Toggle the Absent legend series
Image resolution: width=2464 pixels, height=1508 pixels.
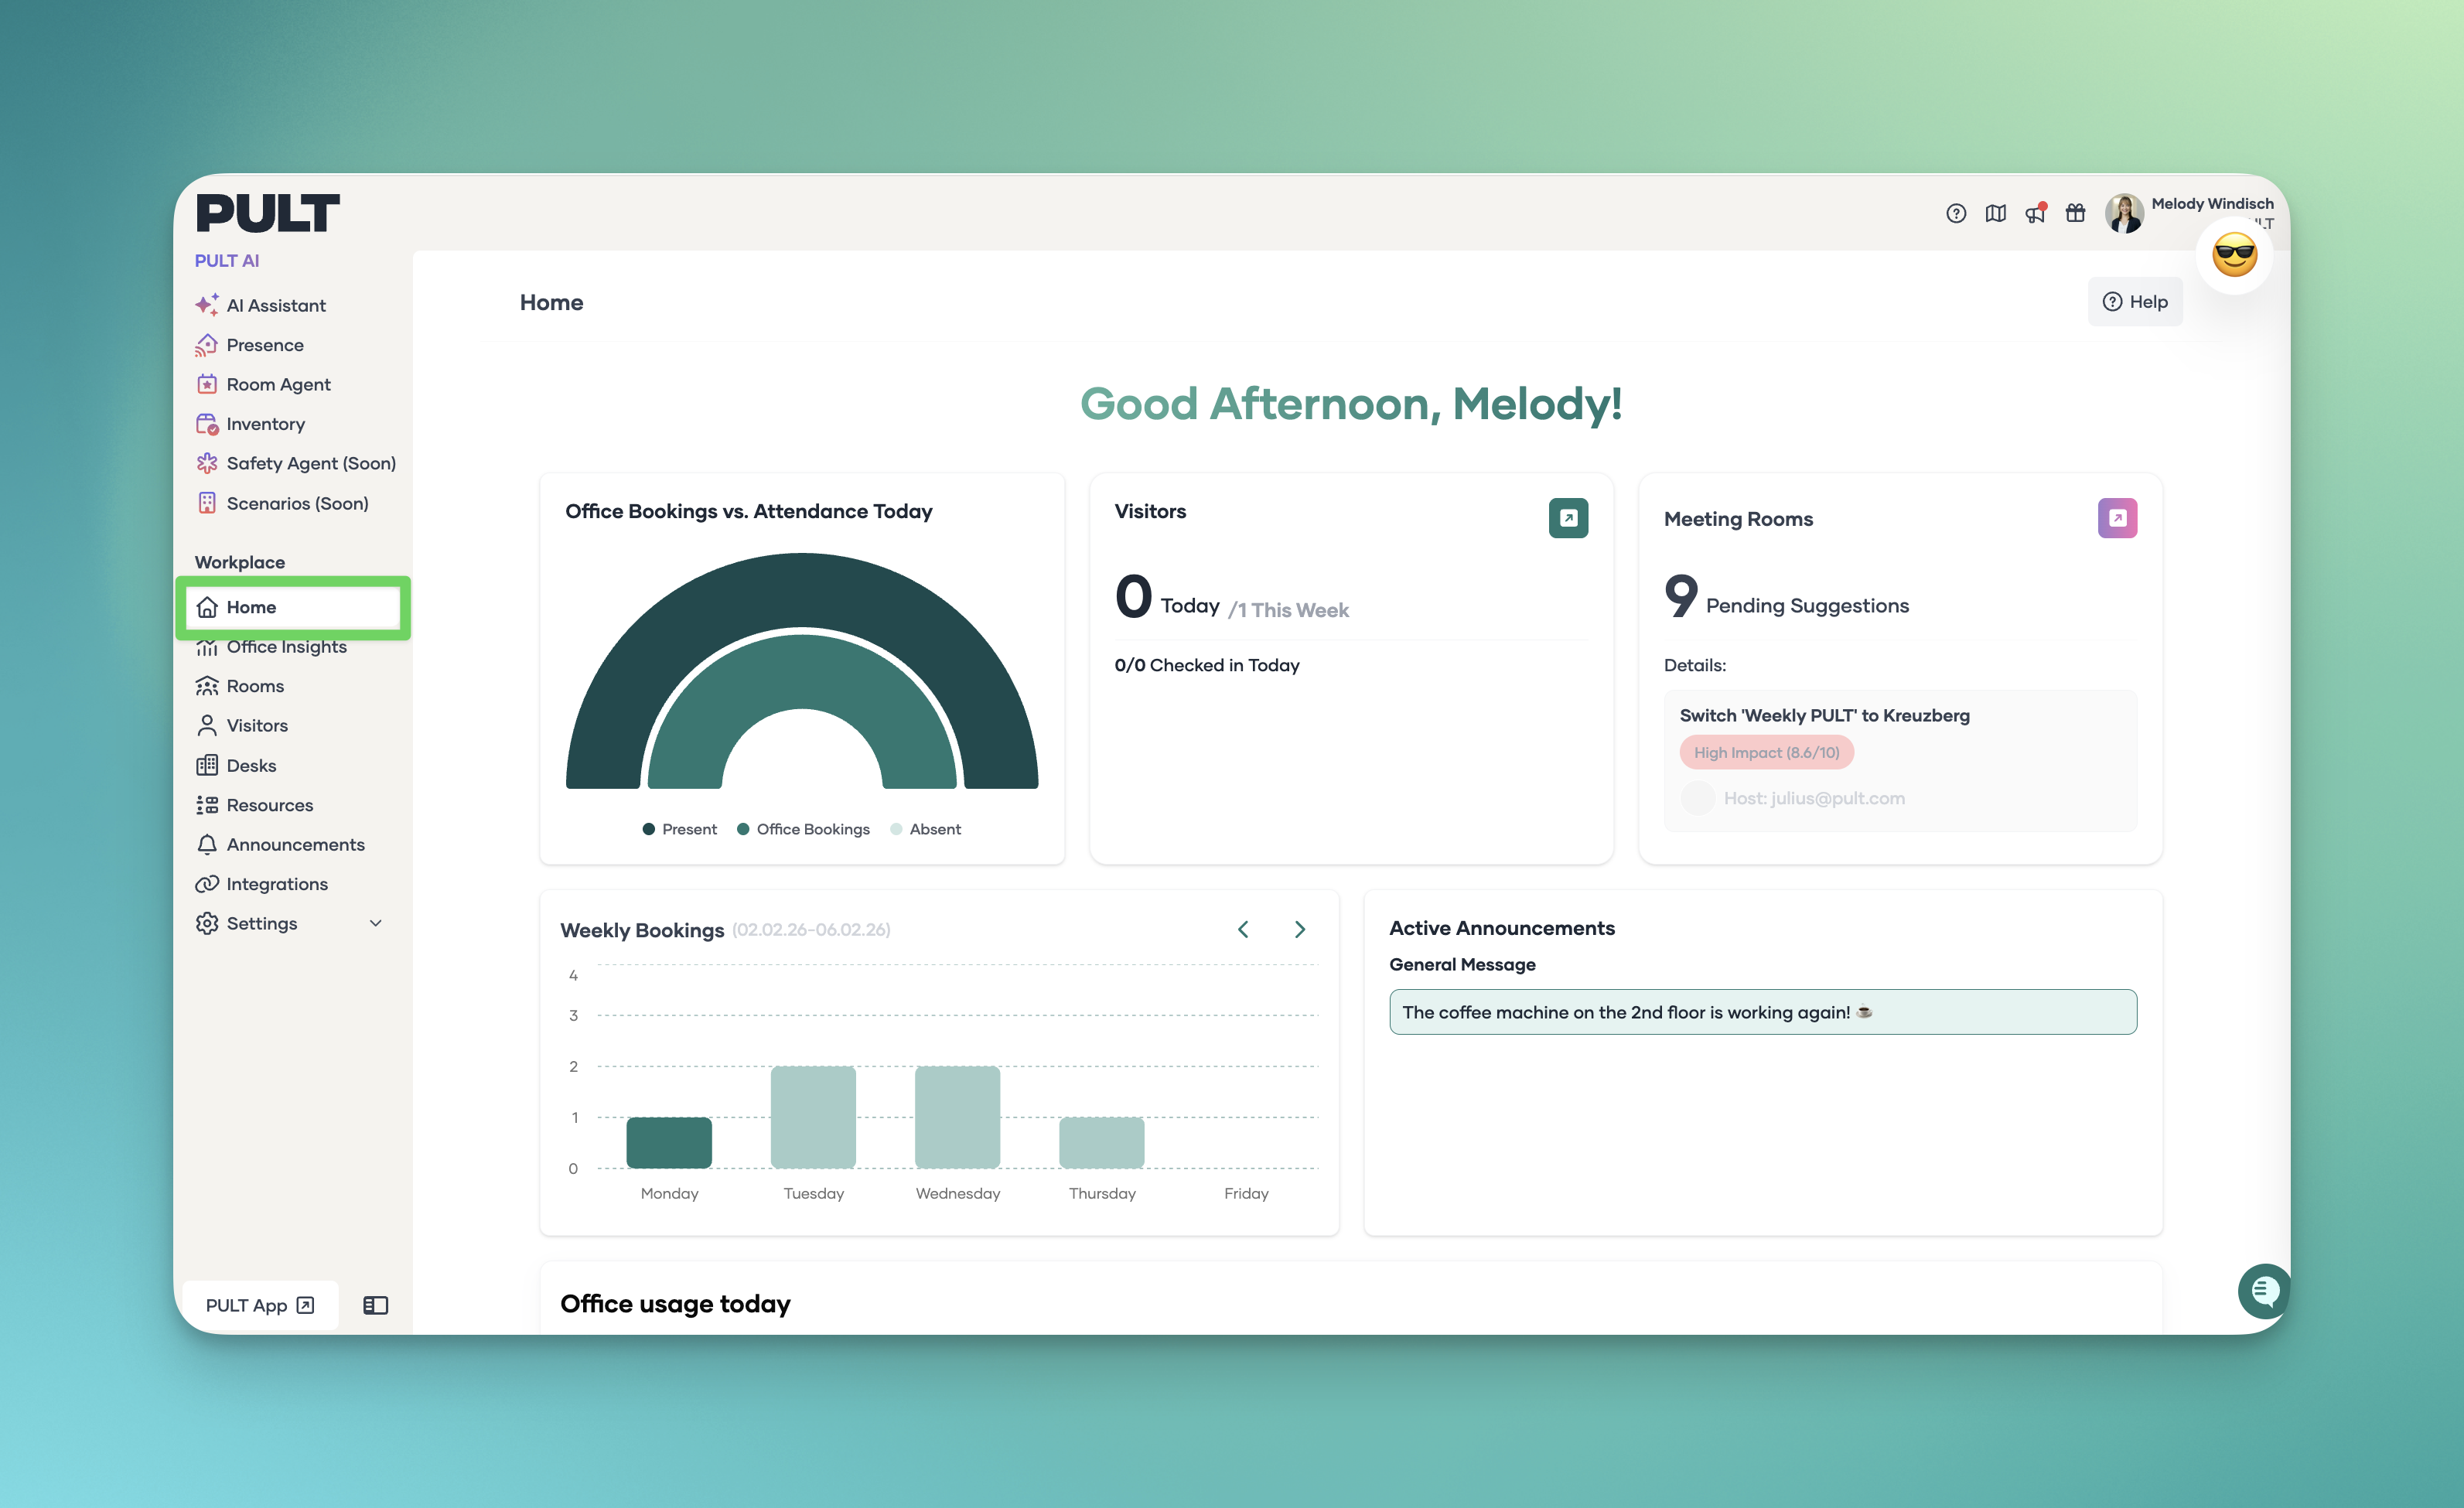(925, 829)
